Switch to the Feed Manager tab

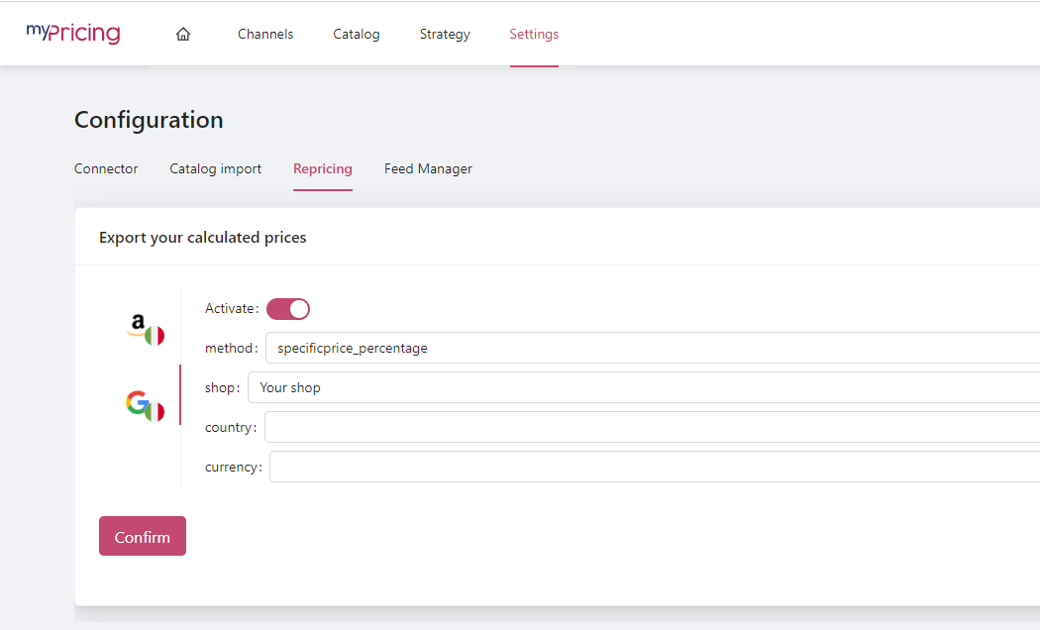tap(428, 168)
